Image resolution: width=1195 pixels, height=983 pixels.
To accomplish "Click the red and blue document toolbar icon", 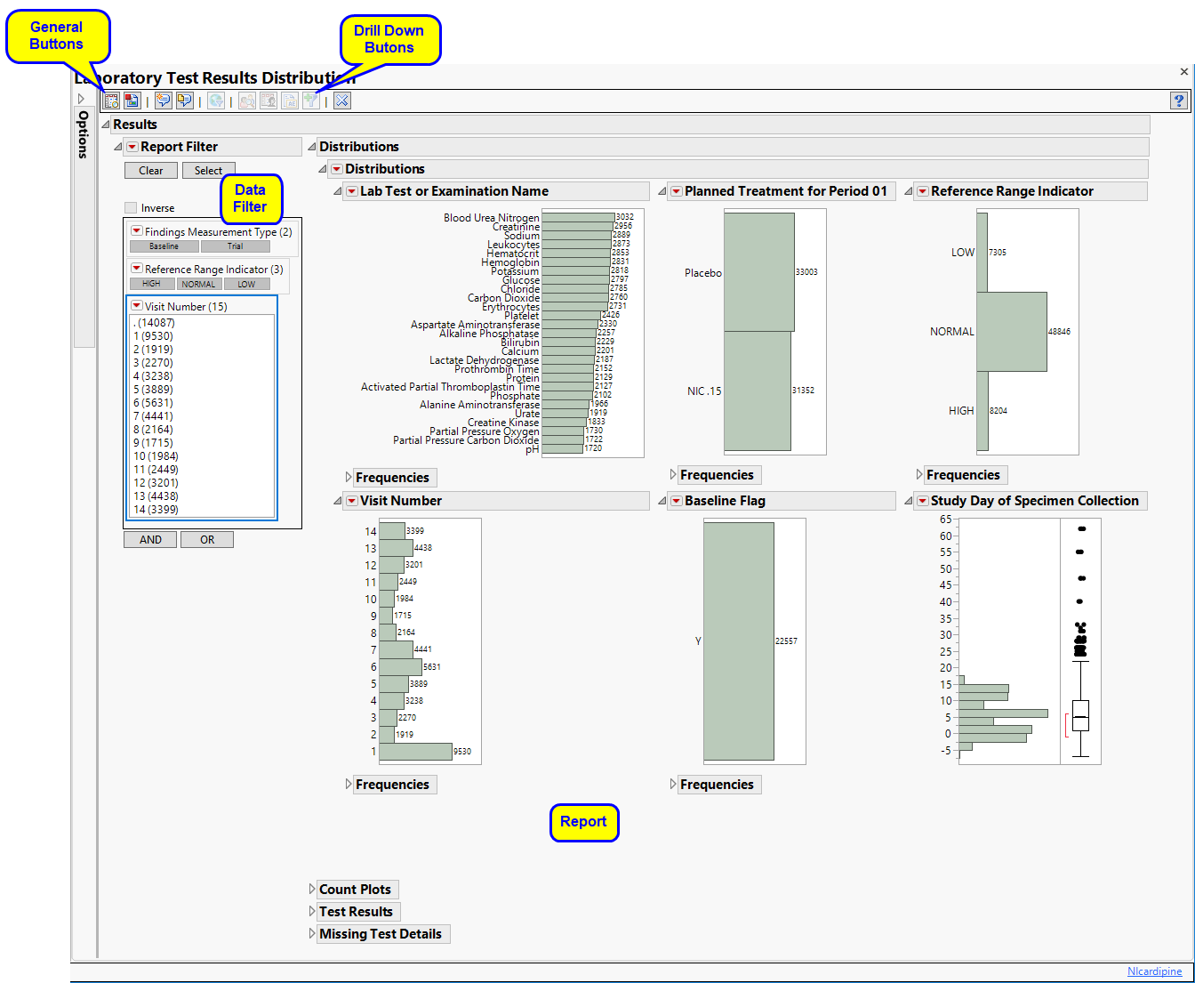I will (x=132, y=101).
